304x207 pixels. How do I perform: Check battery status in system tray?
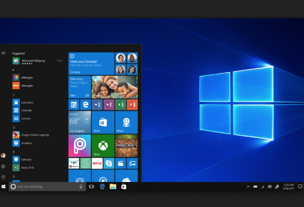tap(255, 187)
